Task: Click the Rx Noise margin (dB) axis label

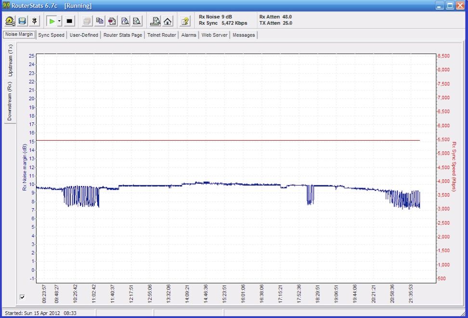Action: click(x=25, y=167)
